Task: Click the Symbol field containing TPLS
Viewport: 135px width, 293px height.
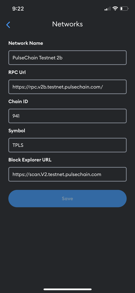Action: (67, 145)
